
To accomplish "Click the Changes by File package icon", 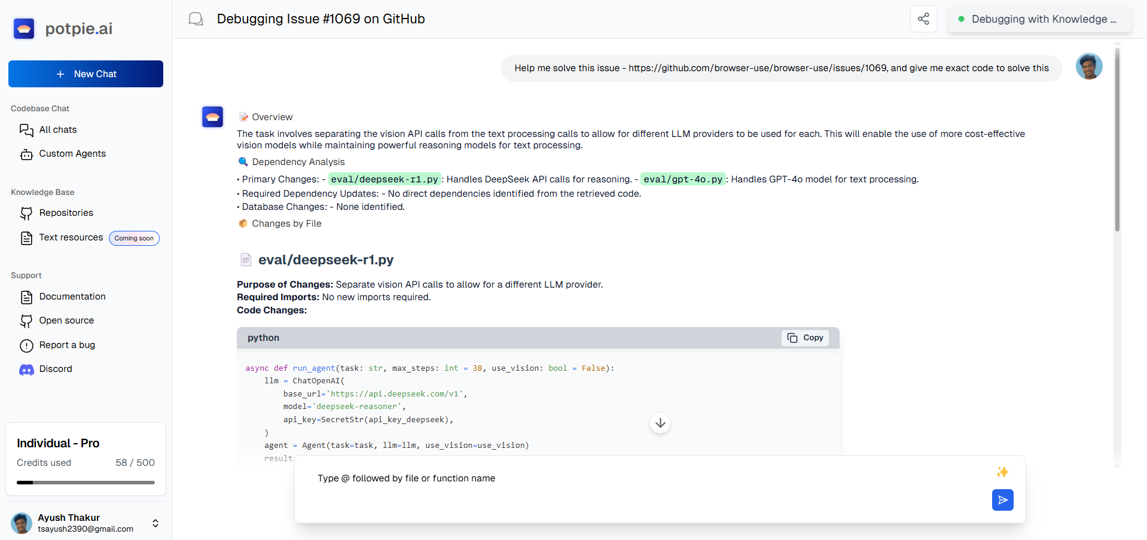I will pyautogui.click(x=243, y=224).
